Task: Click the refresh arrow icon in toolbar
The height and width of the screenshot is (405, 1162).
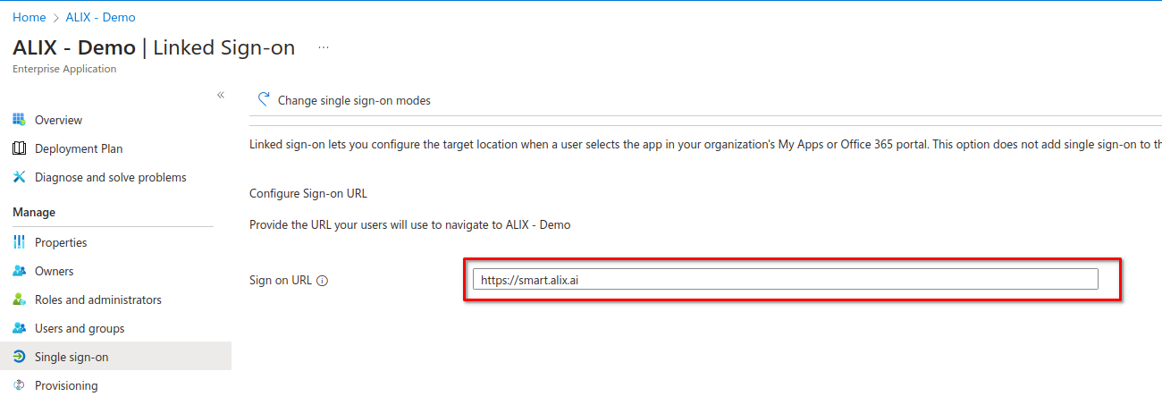Action: click(263, 100)
